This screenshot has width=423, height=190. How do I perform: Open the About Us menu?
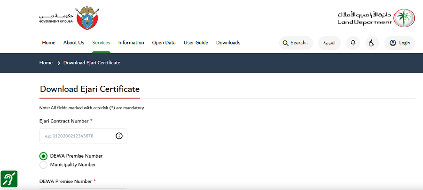pyautogui.click(x=74, y=43)
